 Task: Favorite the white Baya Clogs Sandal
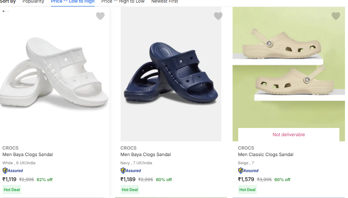[100, 16]
